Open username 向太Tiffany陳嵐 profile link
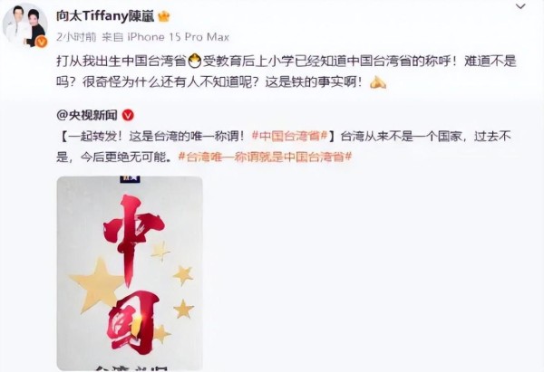544x372 pixels. coord(105,16)
